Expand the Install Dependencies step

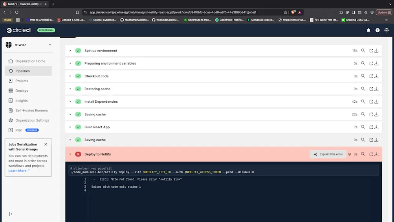coord(70,102)
